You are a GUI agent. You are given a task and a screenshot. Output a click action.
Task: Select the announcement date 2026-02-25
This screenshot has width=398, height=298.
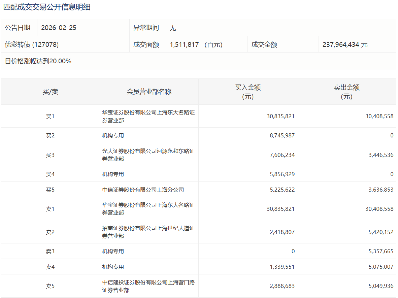point(59,28)
